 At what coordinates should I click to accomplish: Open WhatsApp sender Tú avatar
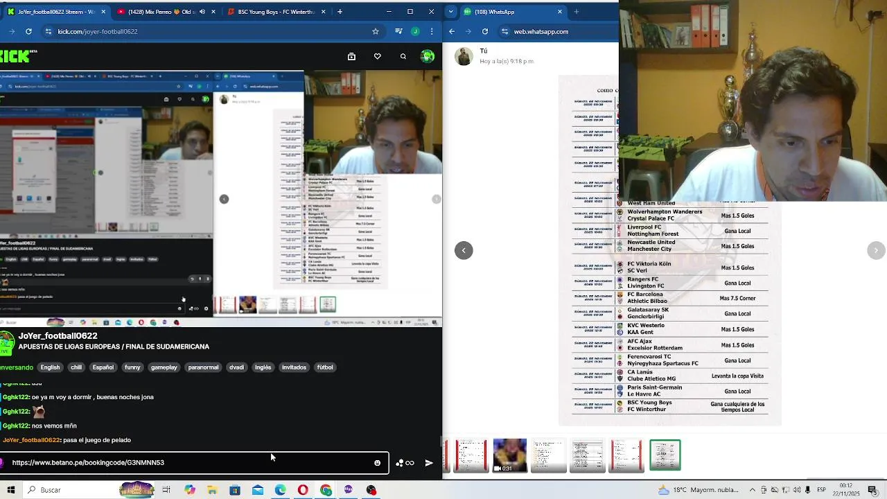coord(464,56)
